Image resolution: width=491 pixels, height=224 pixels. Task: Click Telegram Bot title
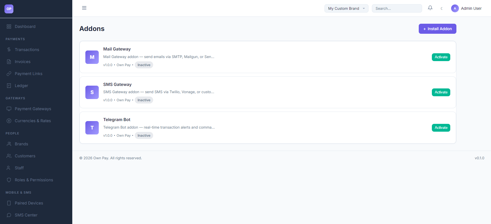click(117, 120)
